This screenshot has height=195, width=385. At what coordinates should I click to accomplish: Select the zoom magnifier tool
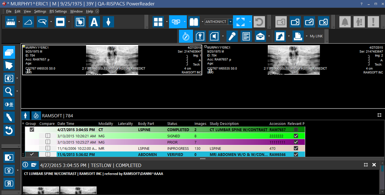9,91
